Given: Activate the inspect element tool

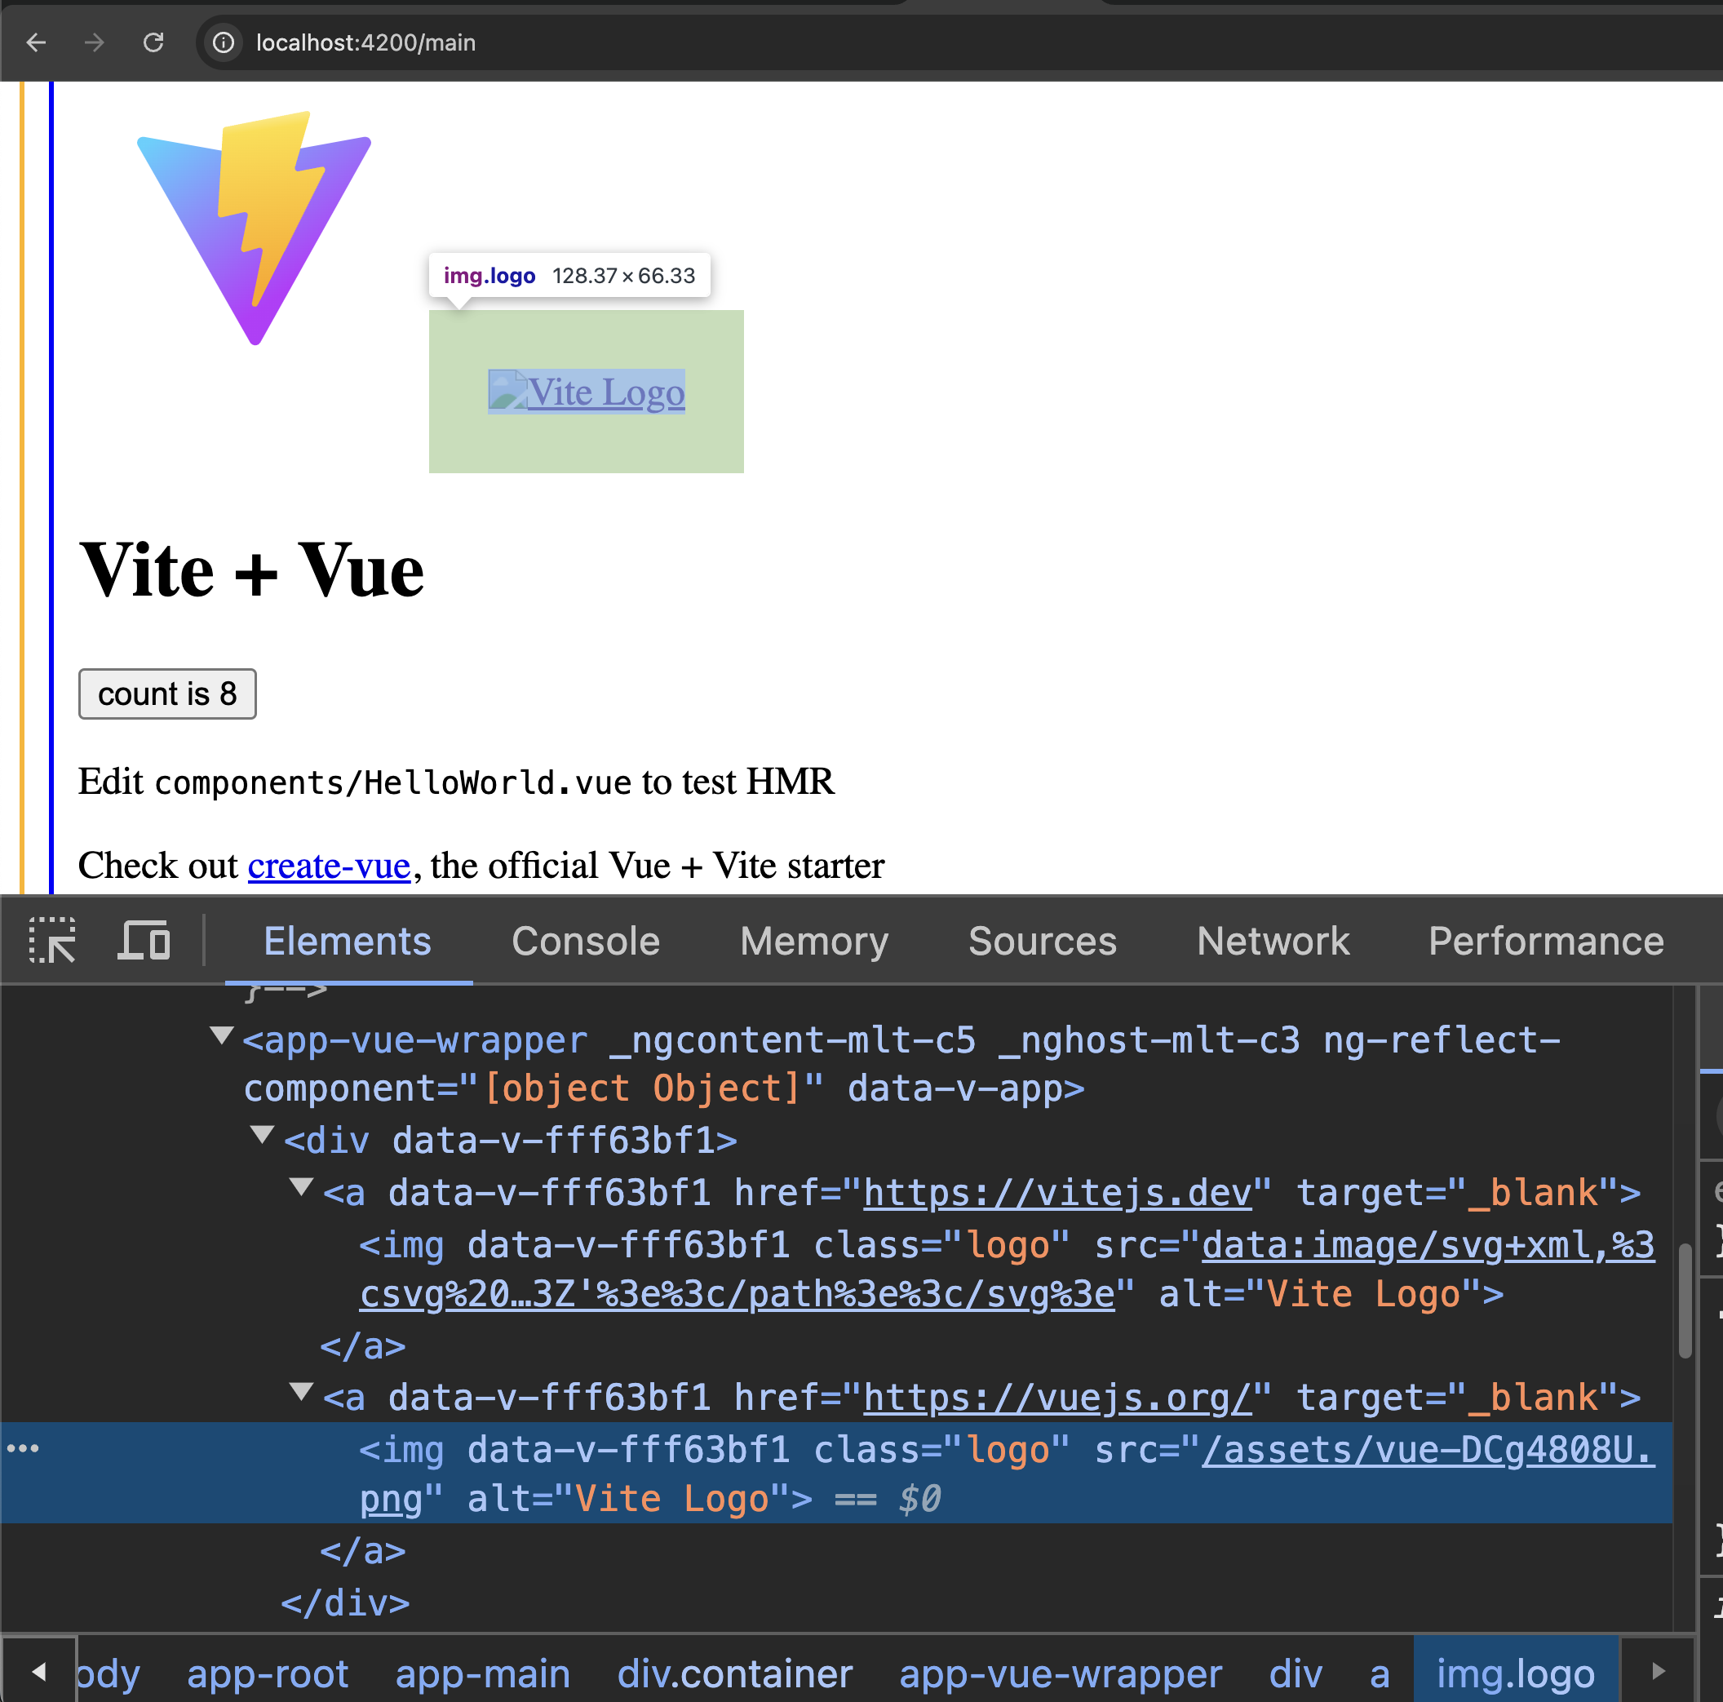Looking at the screenshot, I should [x=52, y=941].
